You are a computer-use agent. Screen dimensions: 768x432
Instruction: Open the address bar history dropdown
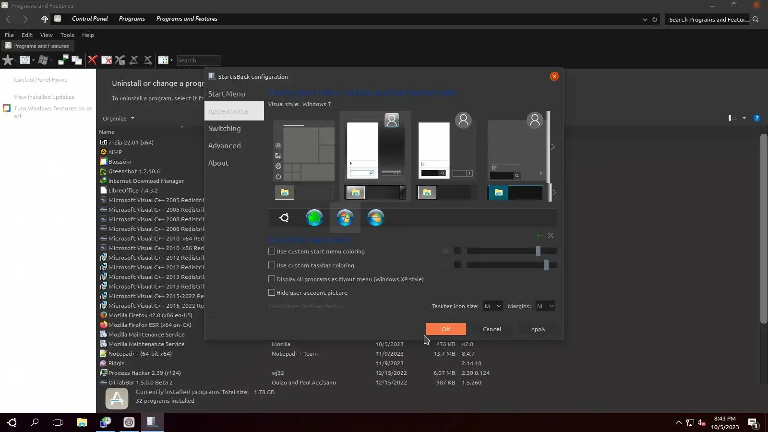(x=645, y=19)
